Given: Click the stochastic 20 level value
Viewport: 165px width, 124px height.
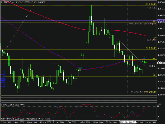Looking at the screenshot, I should click(158, 117).
